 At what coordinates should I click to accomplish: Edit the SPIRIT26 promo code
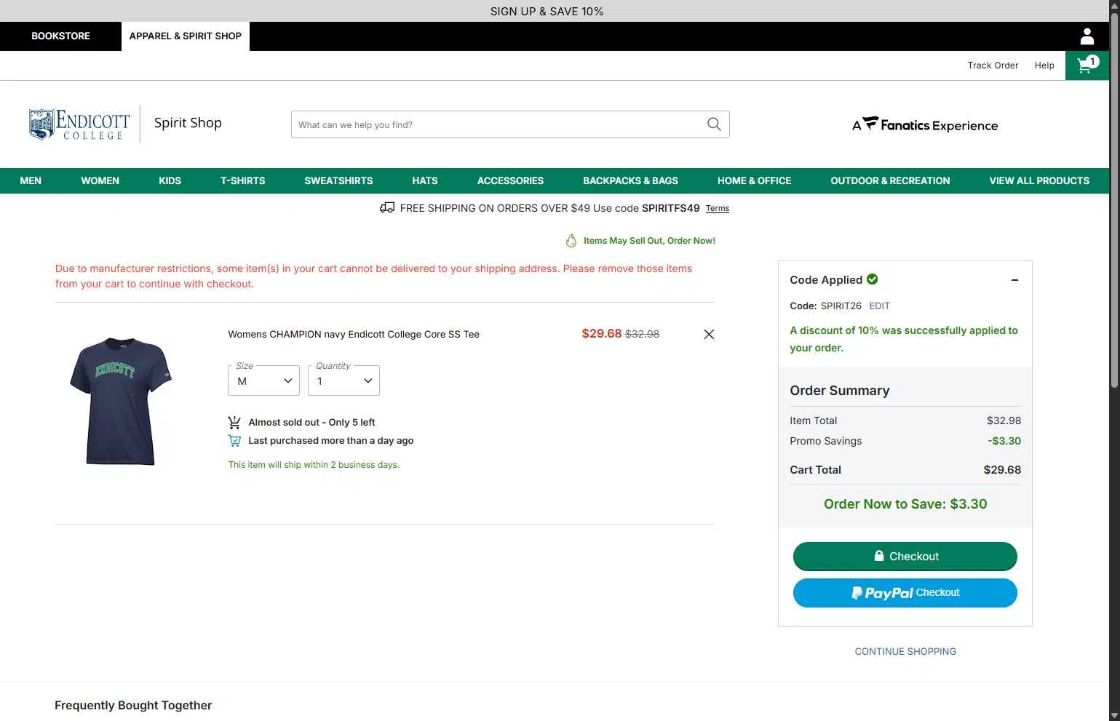click(x=879, y=306)
